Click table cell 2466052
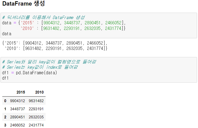 (x=18, y=125)
